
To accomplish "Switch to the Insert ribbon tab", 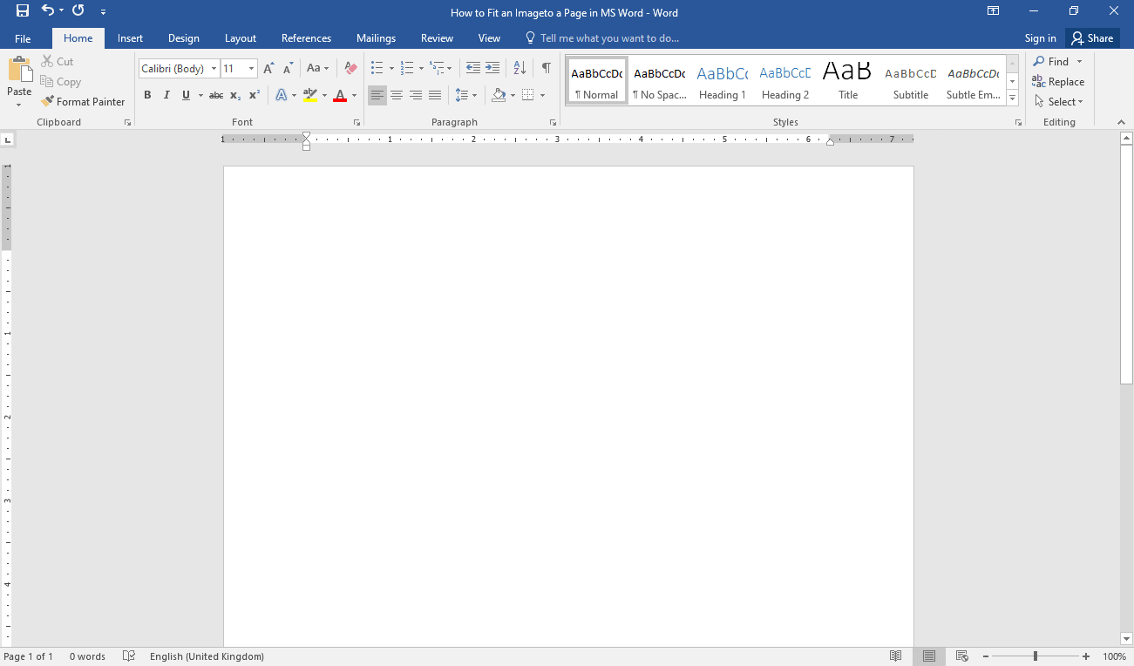I will [x=130, y=37].
